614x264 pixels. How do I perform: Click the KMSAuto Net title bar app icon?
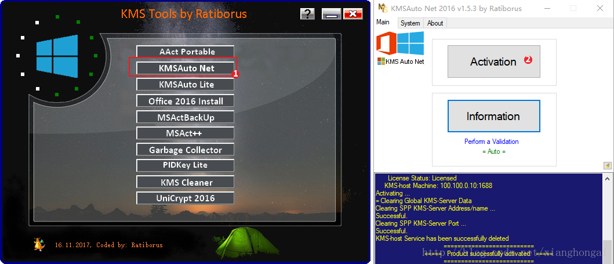click(x=383, y=8)
